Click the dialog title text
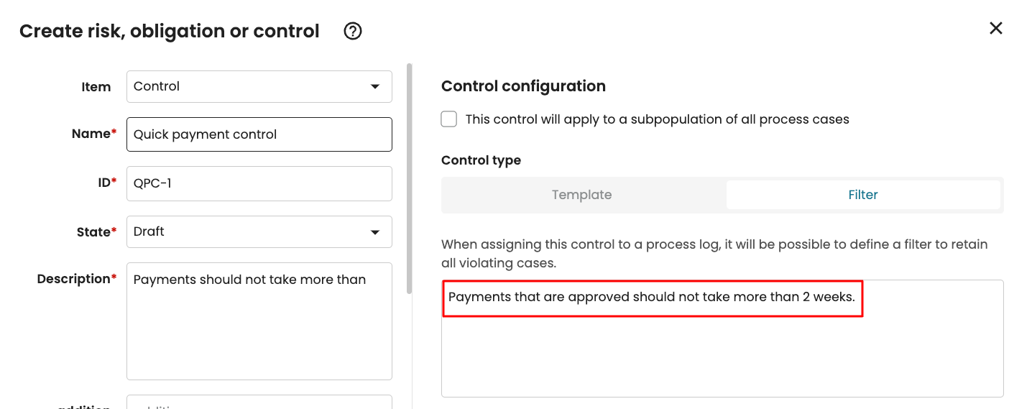 point(170,31)
